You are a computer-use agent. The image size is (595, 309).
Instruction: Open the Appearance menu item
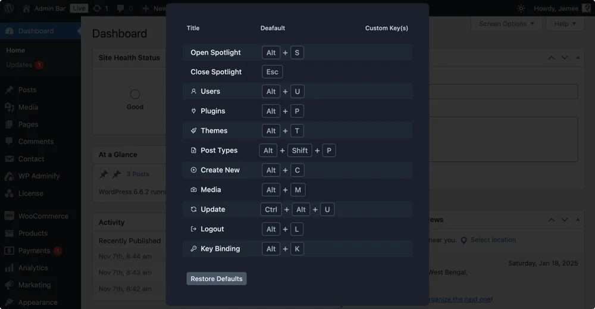click(38, 302)
